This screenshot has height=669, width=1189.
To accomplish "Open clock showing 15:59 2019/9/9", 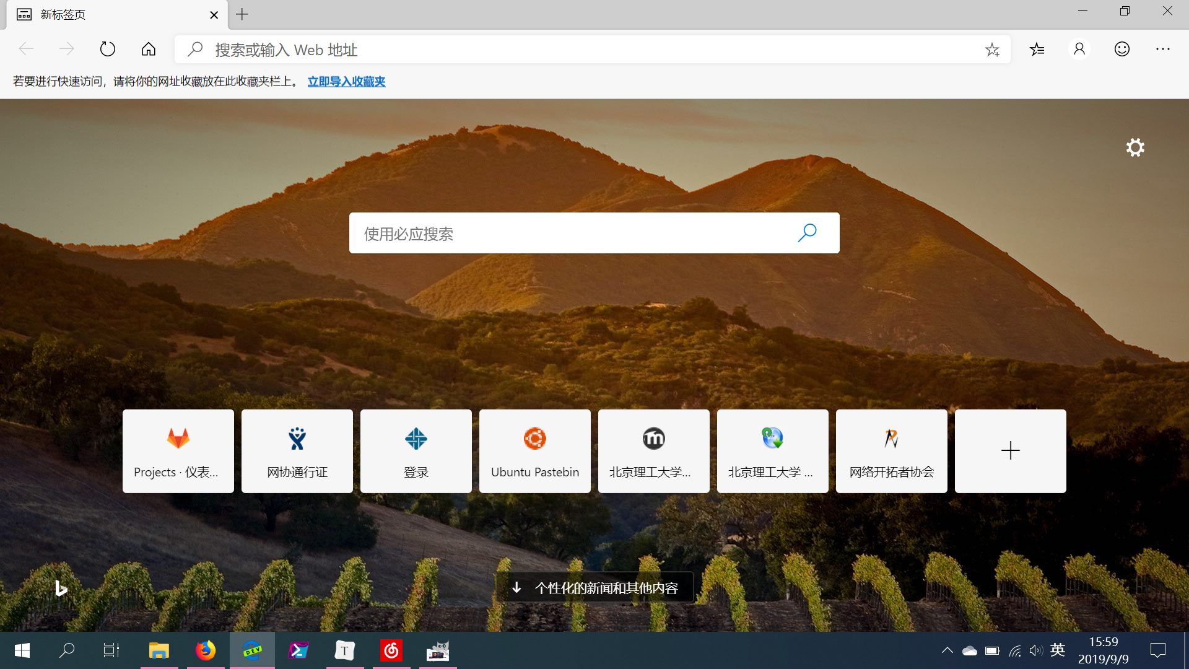I will 1104,650.
